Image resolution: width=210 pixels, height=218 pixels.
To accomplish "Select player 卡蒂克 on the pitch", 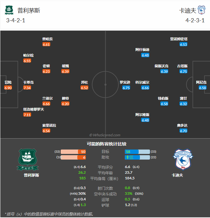I will (x=29, y=82).
